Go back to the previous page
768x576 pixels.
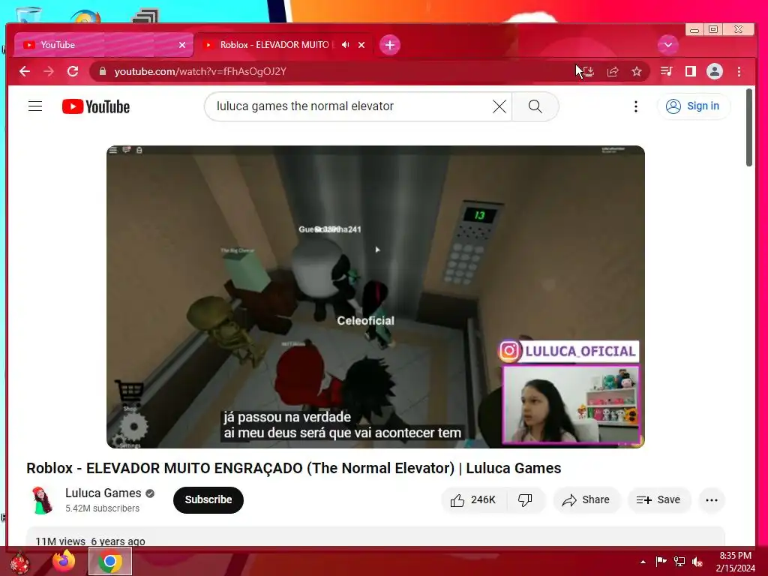[25, 71]
